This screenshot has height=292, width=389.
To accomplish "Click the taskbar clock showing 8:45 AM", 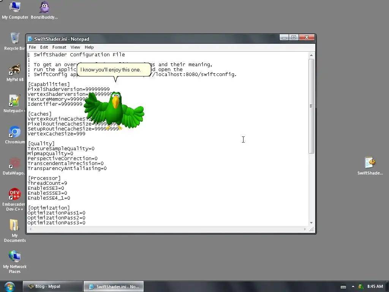I will pos(375,287).
